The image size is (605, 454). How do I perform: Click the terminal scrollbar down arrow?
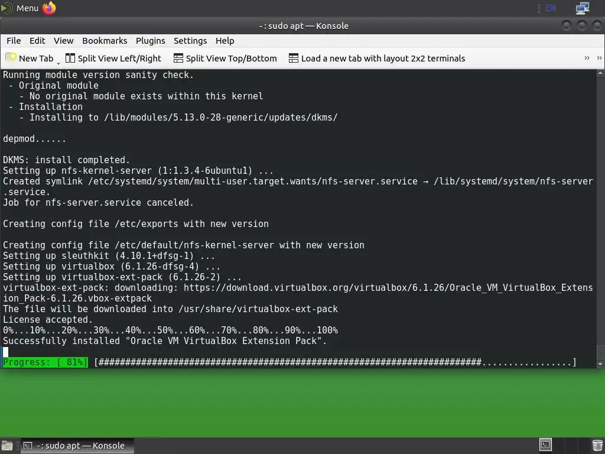point(600,364)
